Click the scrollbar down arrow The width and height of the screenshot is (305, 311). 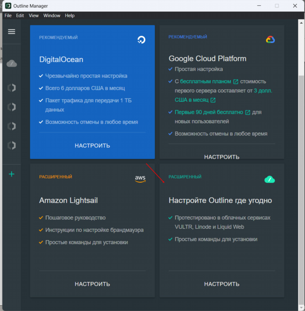pos(301,308)
